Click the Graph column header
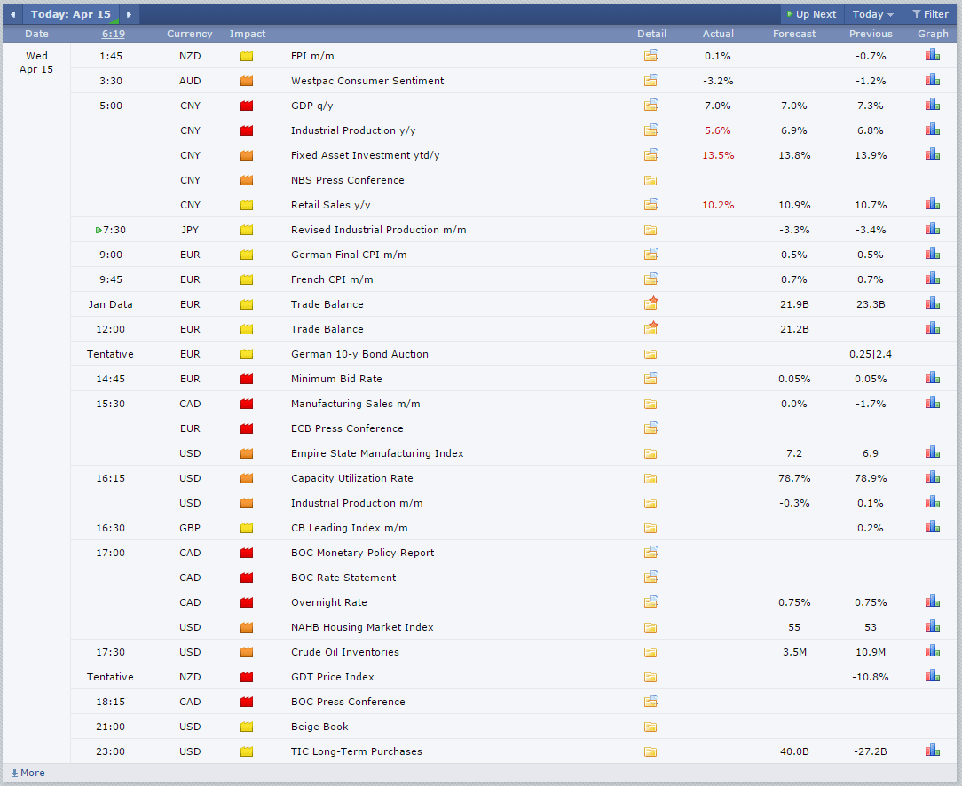This screenshot has width=962, height=786. (x=933, y=34)
